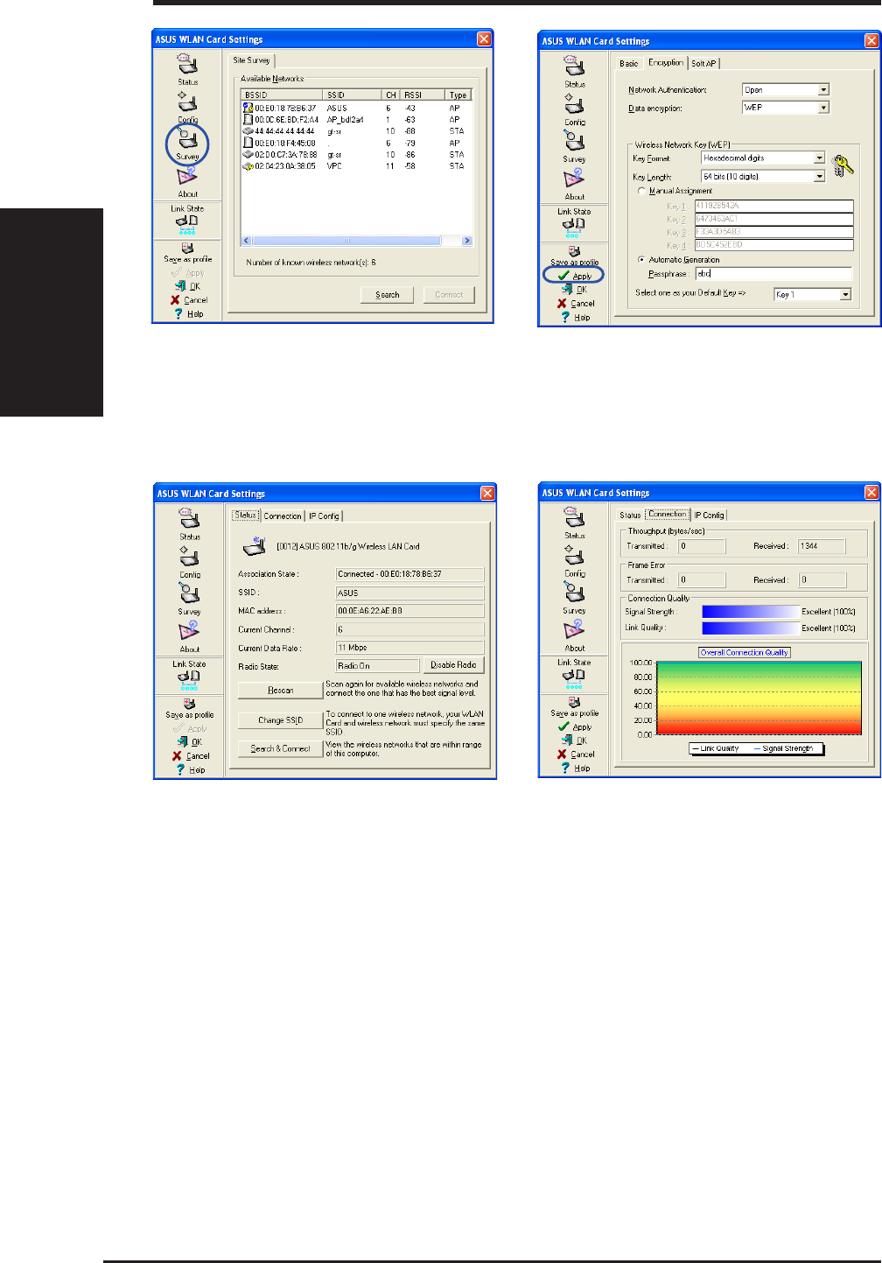
Task: Click the Key 1 input field
Action: tap(773, 206)
